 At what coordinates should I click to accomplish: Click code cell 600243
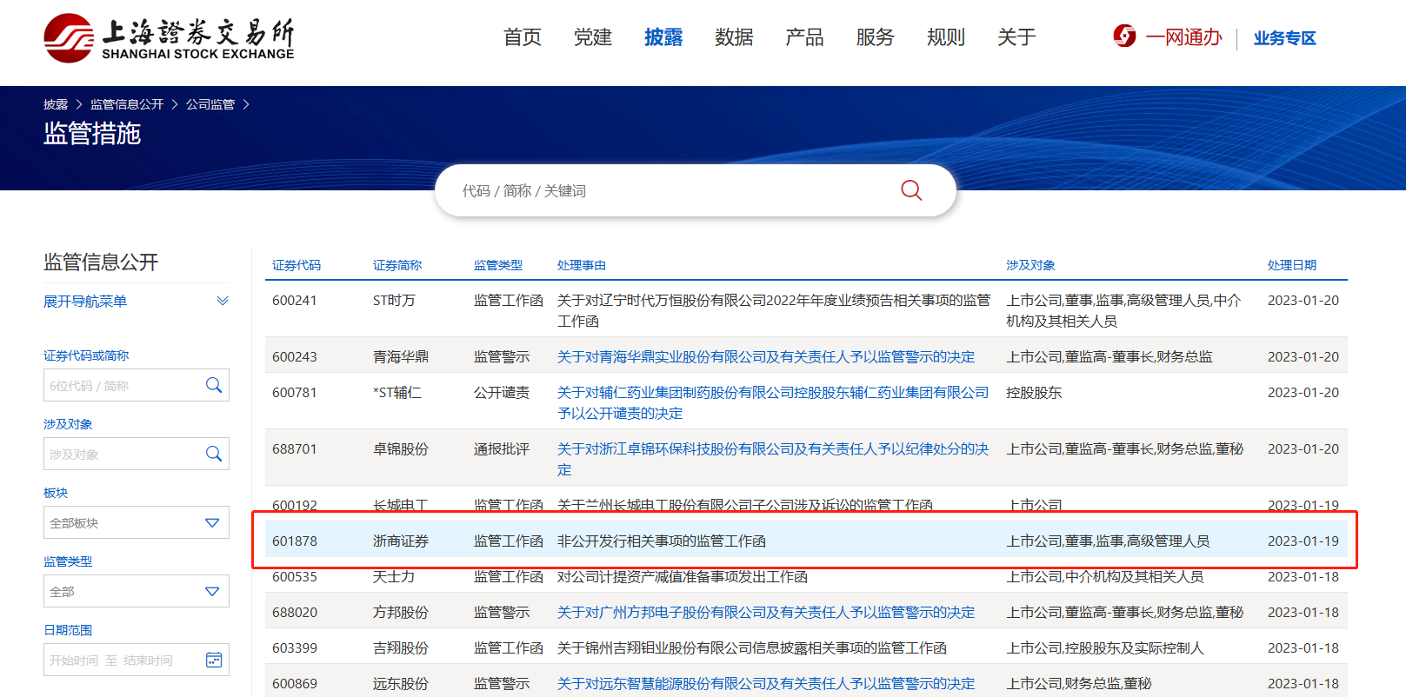295,356
